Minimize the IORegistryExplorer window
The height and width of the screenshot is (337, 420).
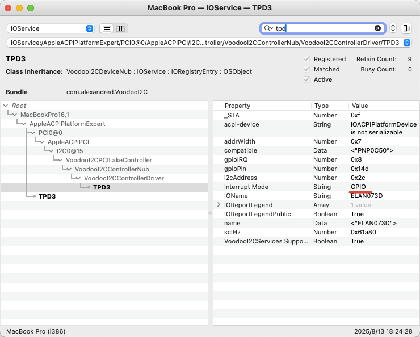click(19, 8)
